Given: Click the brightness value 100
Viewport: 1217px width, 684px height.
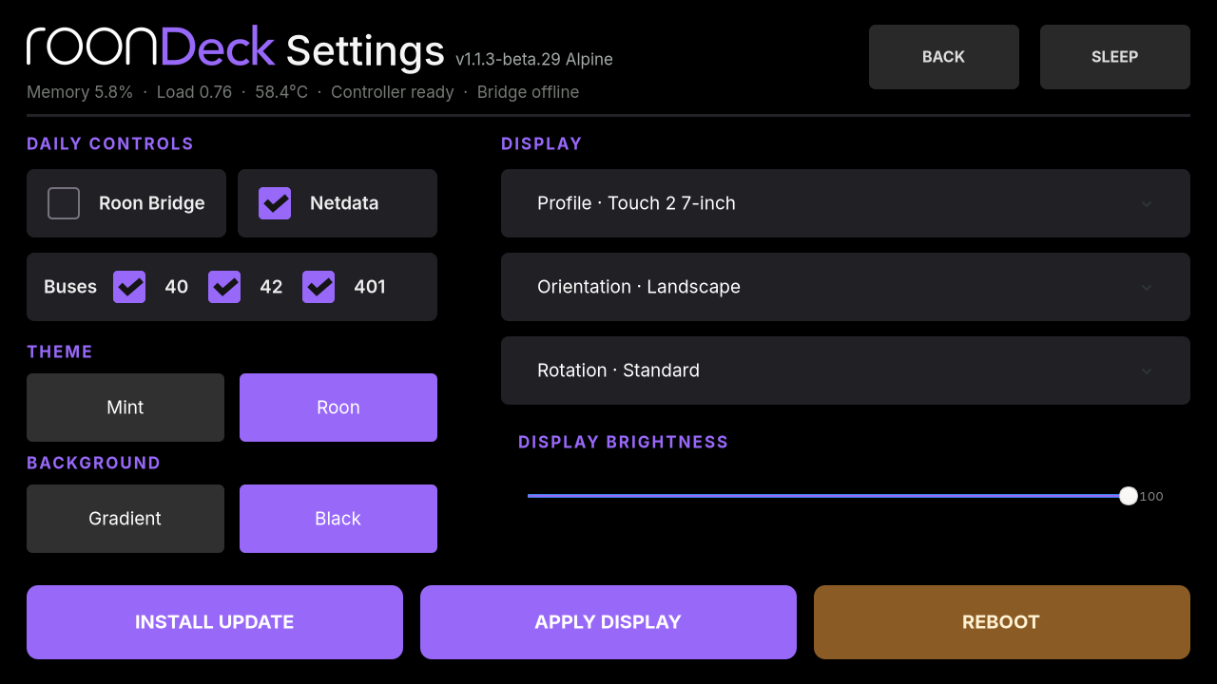Looking at the screenshot, I should 1151,497.
